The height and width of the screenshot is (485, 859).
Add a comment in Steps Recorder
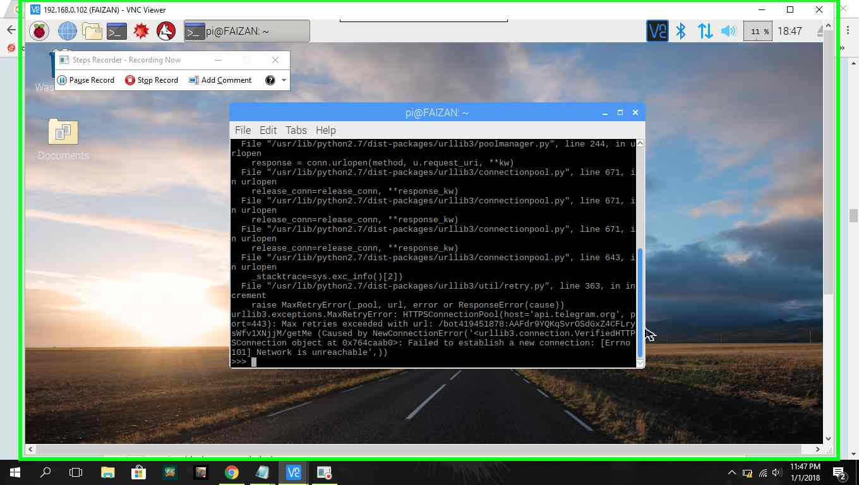click(220, 80)
